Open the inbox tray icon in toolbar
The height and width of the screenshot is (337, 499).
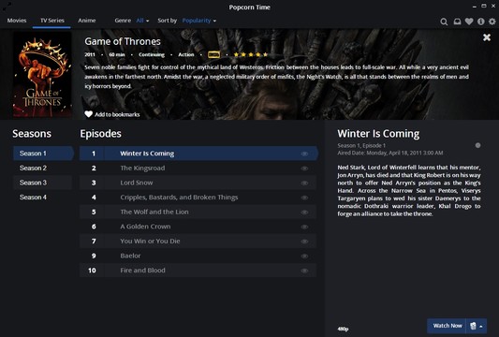[x=457, y=22]
